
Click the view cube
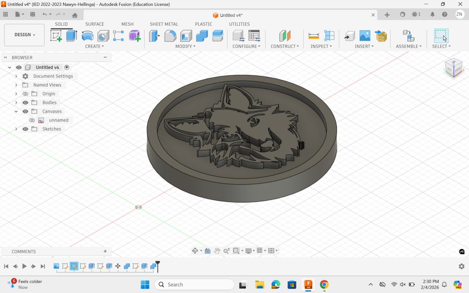[x=454, y=67]
